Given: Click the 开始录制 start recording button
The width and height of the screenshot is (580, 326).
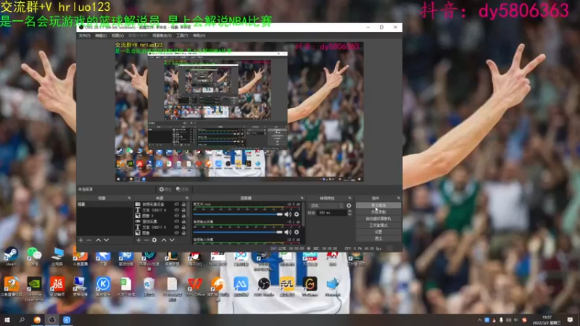Looking at the screenshot, I should coord(378,212).
